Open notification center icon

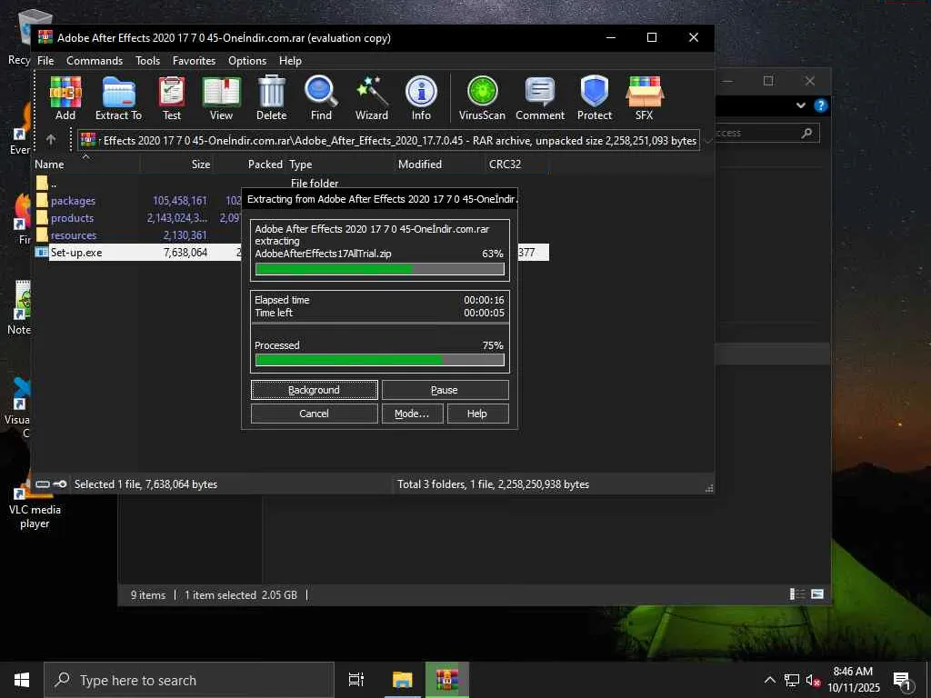coord(903,681)
